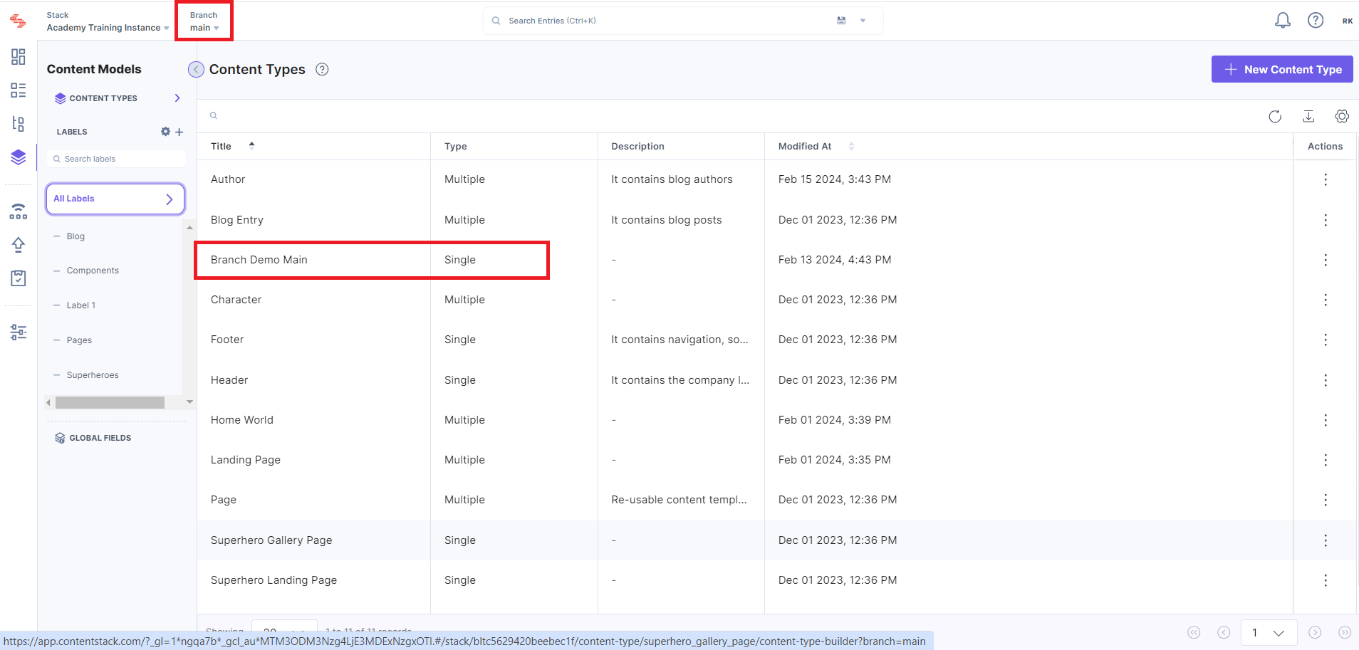Expand the CONTENT TYPES chevron

point(177,98)
